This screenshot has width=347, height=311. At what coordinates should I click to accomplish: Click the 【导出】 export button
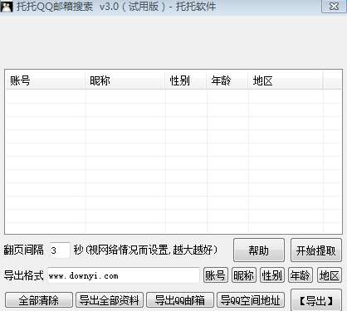tap(316, 301)
